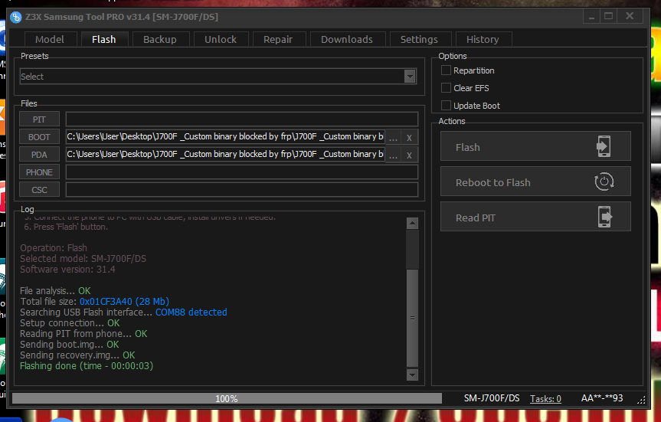Click '0x01CF3A40 (28 Mb)' file size text
The width and height of the screenshot is (661, 422).
[124, 302]
